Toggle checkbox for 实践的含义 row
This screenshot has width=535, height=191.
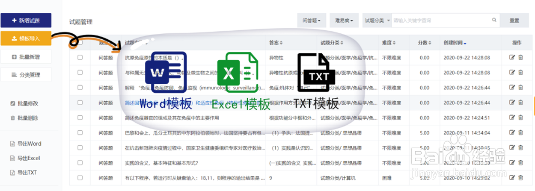tap(80, 162)
